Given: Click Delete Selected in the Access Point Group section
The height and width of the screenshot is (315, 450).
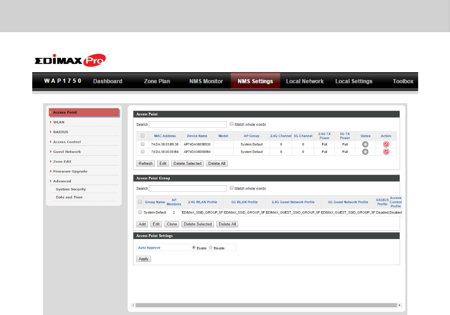Looking at the screenshot, I should pos(198,224).
